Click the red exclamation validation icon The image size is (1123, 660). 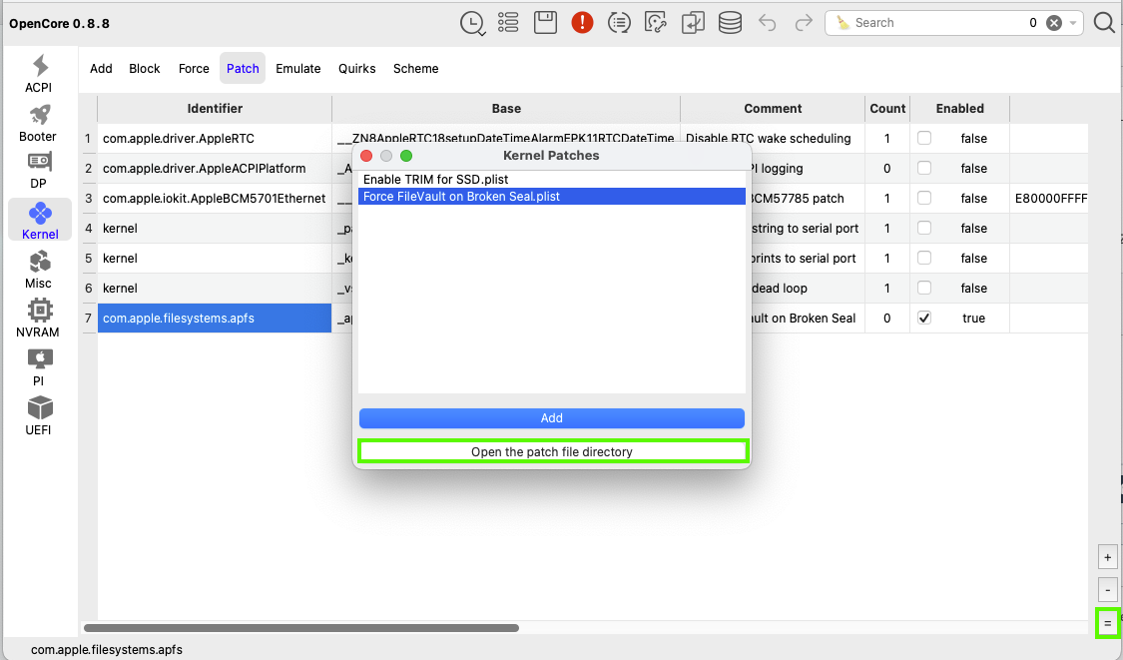pos(582,23)
